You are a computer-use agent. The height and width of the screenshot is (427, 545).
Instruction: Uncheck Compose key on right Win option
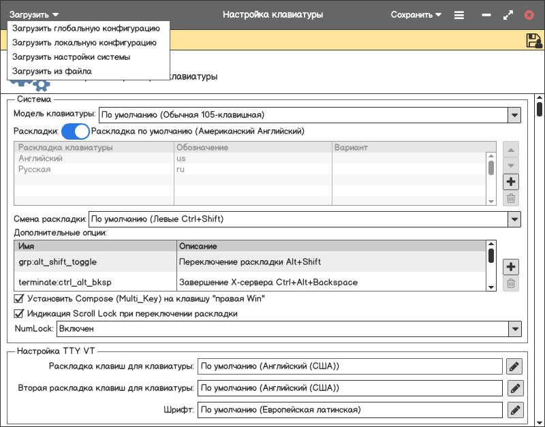(19, 298)
